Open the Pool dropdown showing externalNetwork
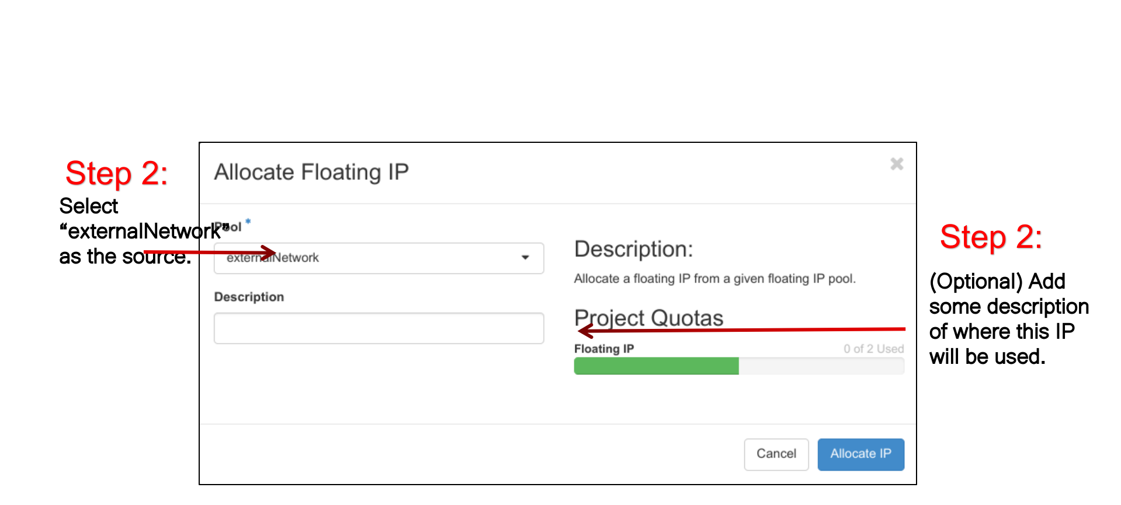 379,258
